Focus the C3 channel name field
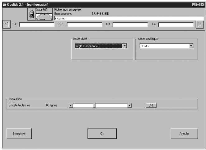This screenshot has height=150, width=206. (130, 25)
